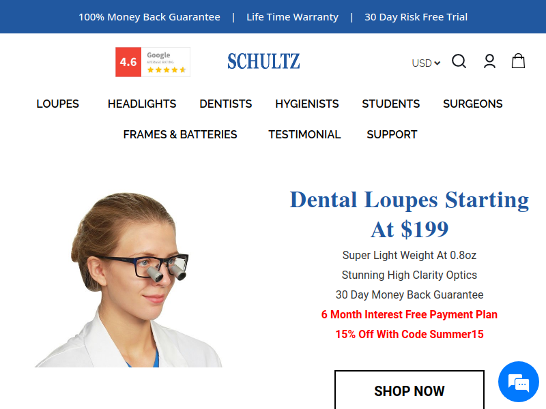Visit the SURGEONS page
Viewport: 546px width, 409px height.
click(x=472, y=104)
